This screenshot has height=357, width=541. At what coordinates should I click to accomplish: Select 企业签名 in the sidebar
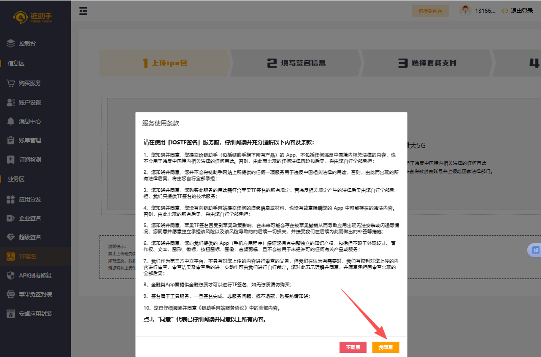click(30, 218)
